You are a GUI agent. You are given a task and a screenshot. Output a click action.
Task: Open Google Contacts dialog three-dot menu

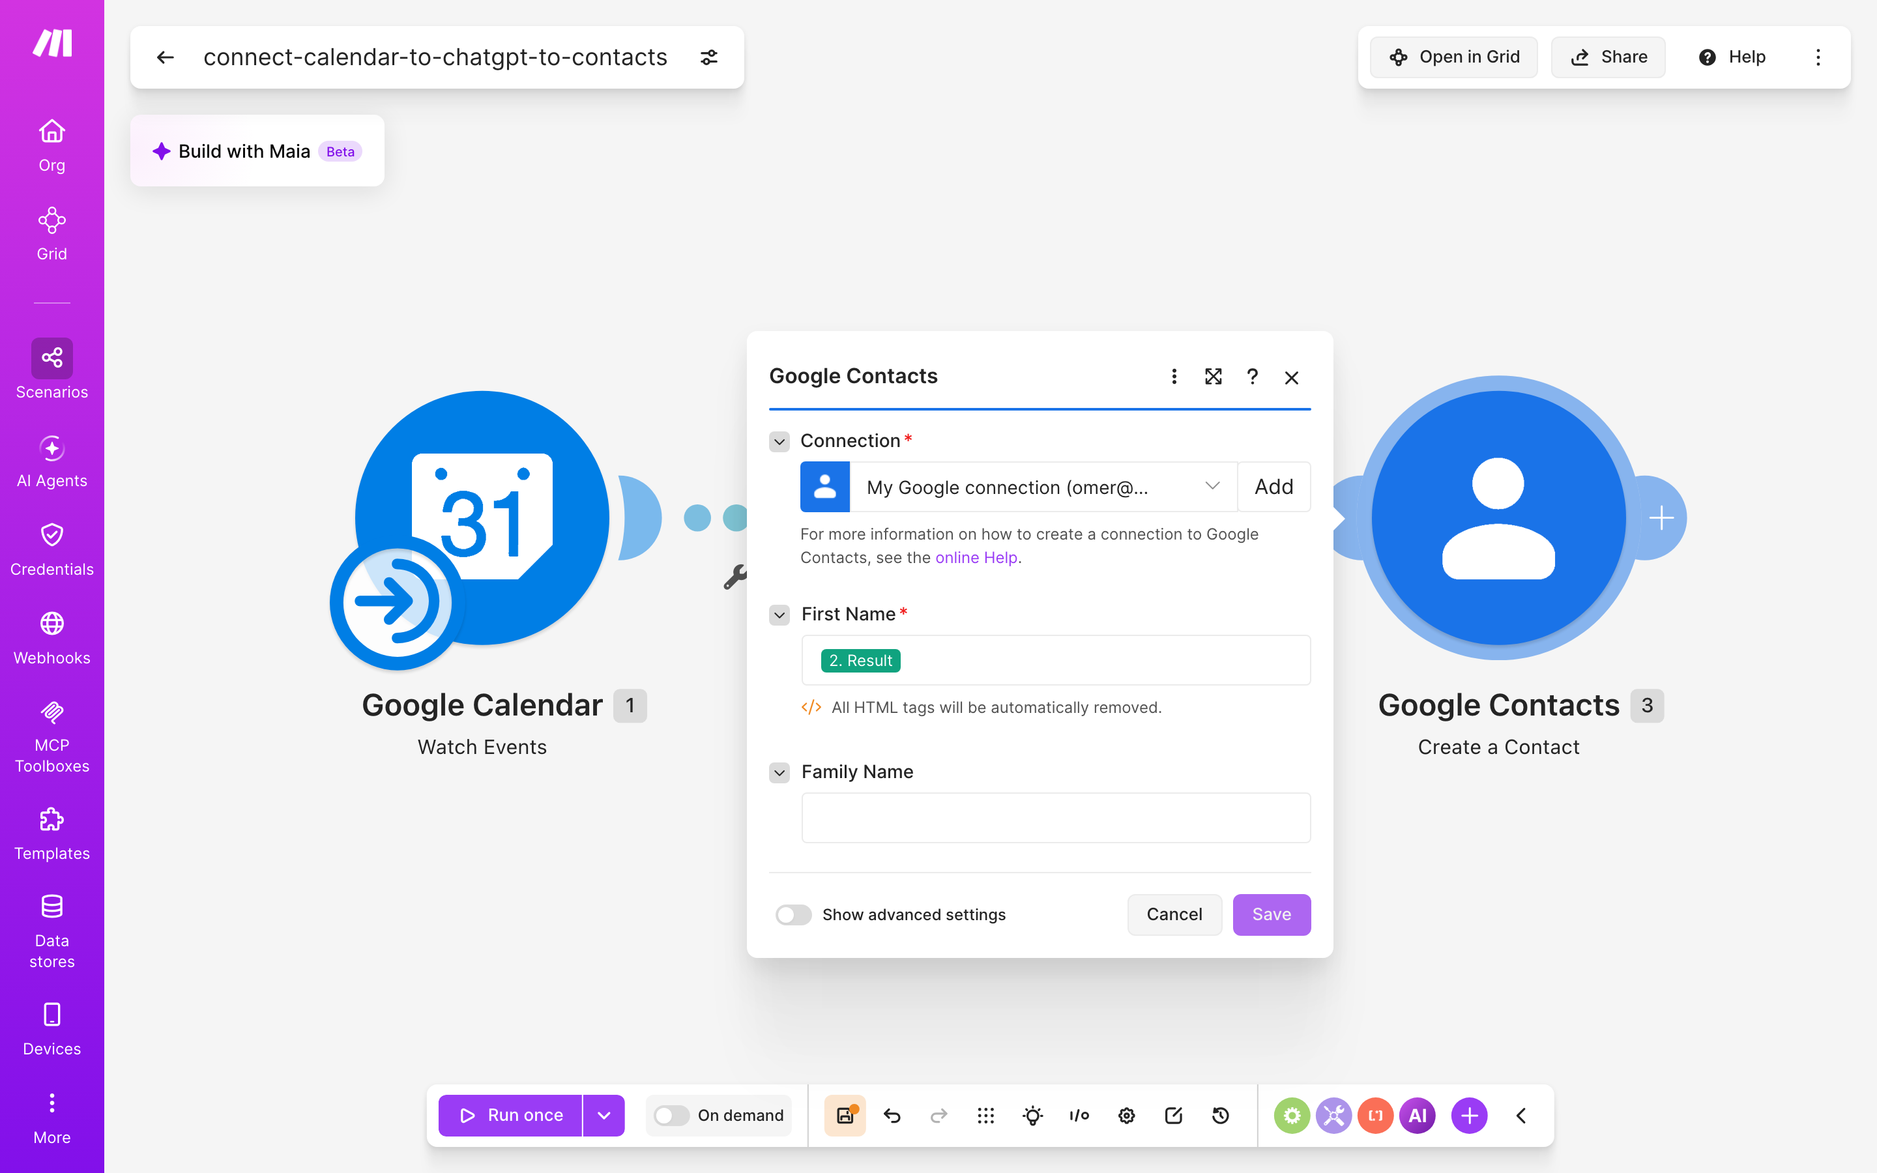pyautogui.click(x=1174, y=377)
